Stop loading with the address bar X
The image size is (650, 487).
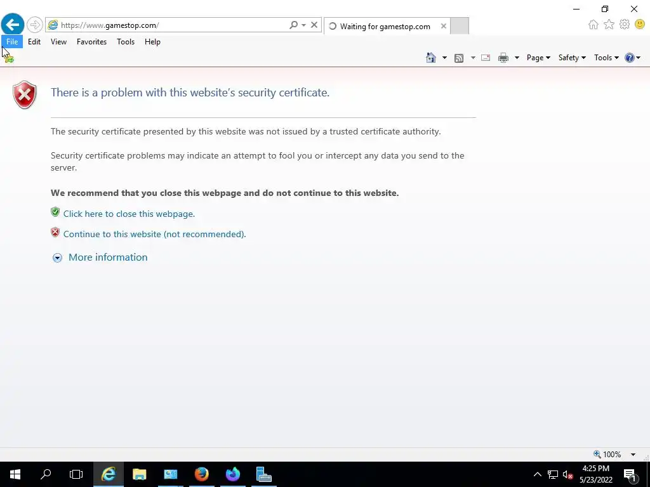point(314,25)
